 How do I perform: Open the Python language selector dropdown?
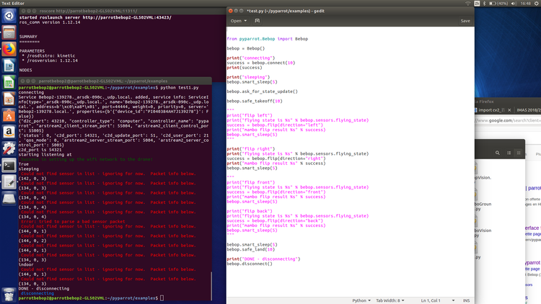tap(361, 300)
